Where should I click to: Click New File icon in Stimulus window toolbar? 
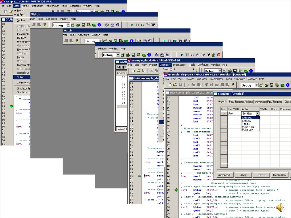(170, 85)
